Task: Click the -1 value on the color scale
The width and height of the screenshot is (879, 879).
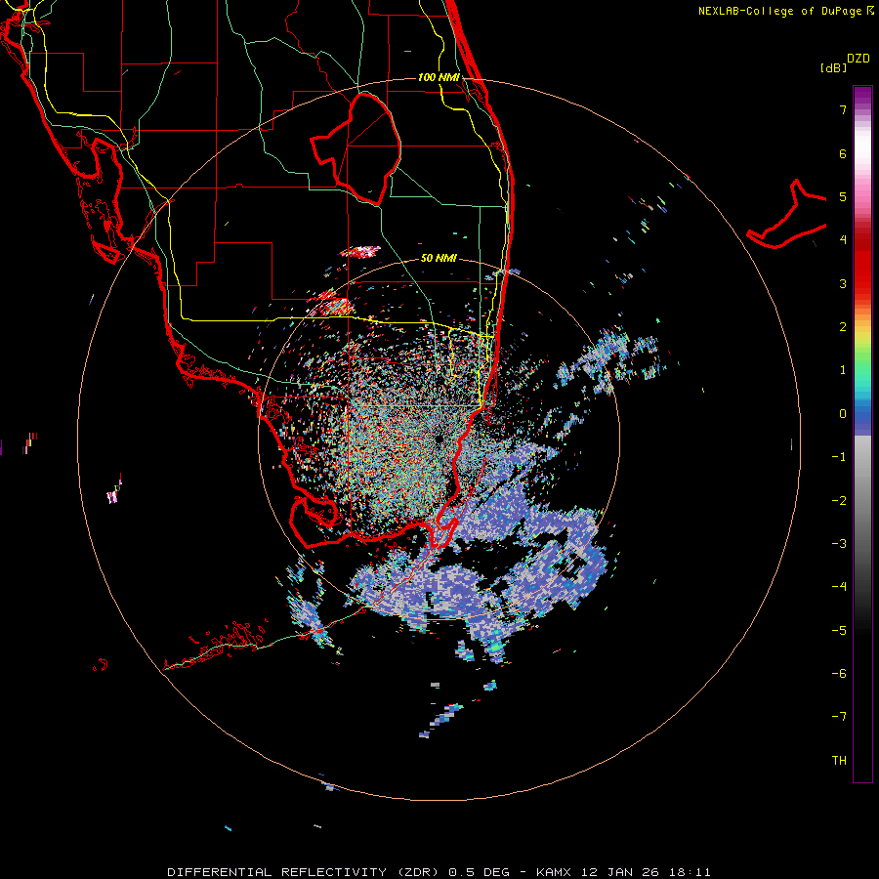Action: coord(839,457)
